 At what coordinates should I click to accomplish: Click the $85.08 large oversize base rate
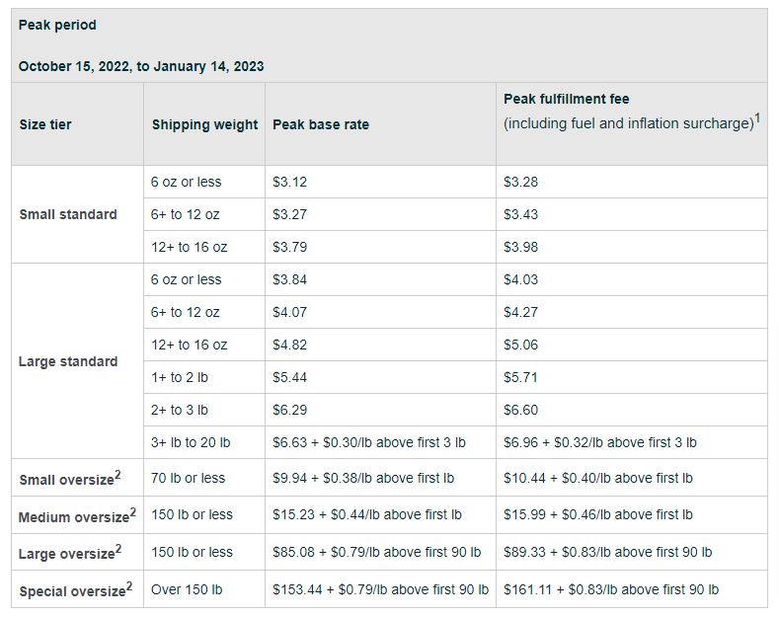pyautogui.click(x=376, y=552)
